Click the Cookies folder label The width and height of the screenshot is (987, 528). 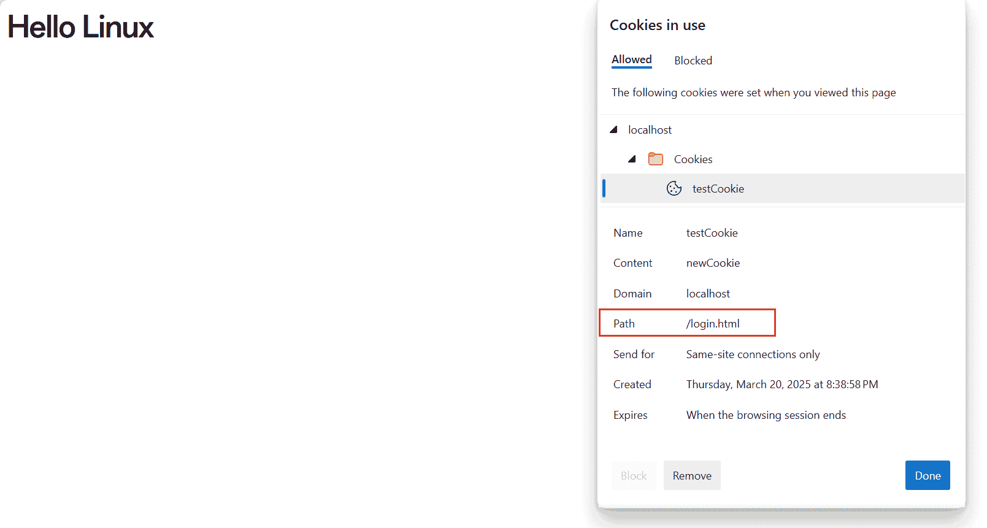pyautogui.click(x=693, y=159)
